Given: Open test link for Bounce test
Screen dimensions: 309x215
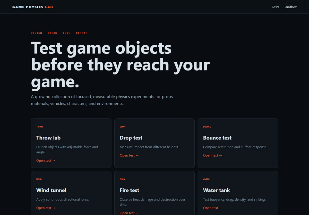Looking at the screenshot, I should [213, 155].
